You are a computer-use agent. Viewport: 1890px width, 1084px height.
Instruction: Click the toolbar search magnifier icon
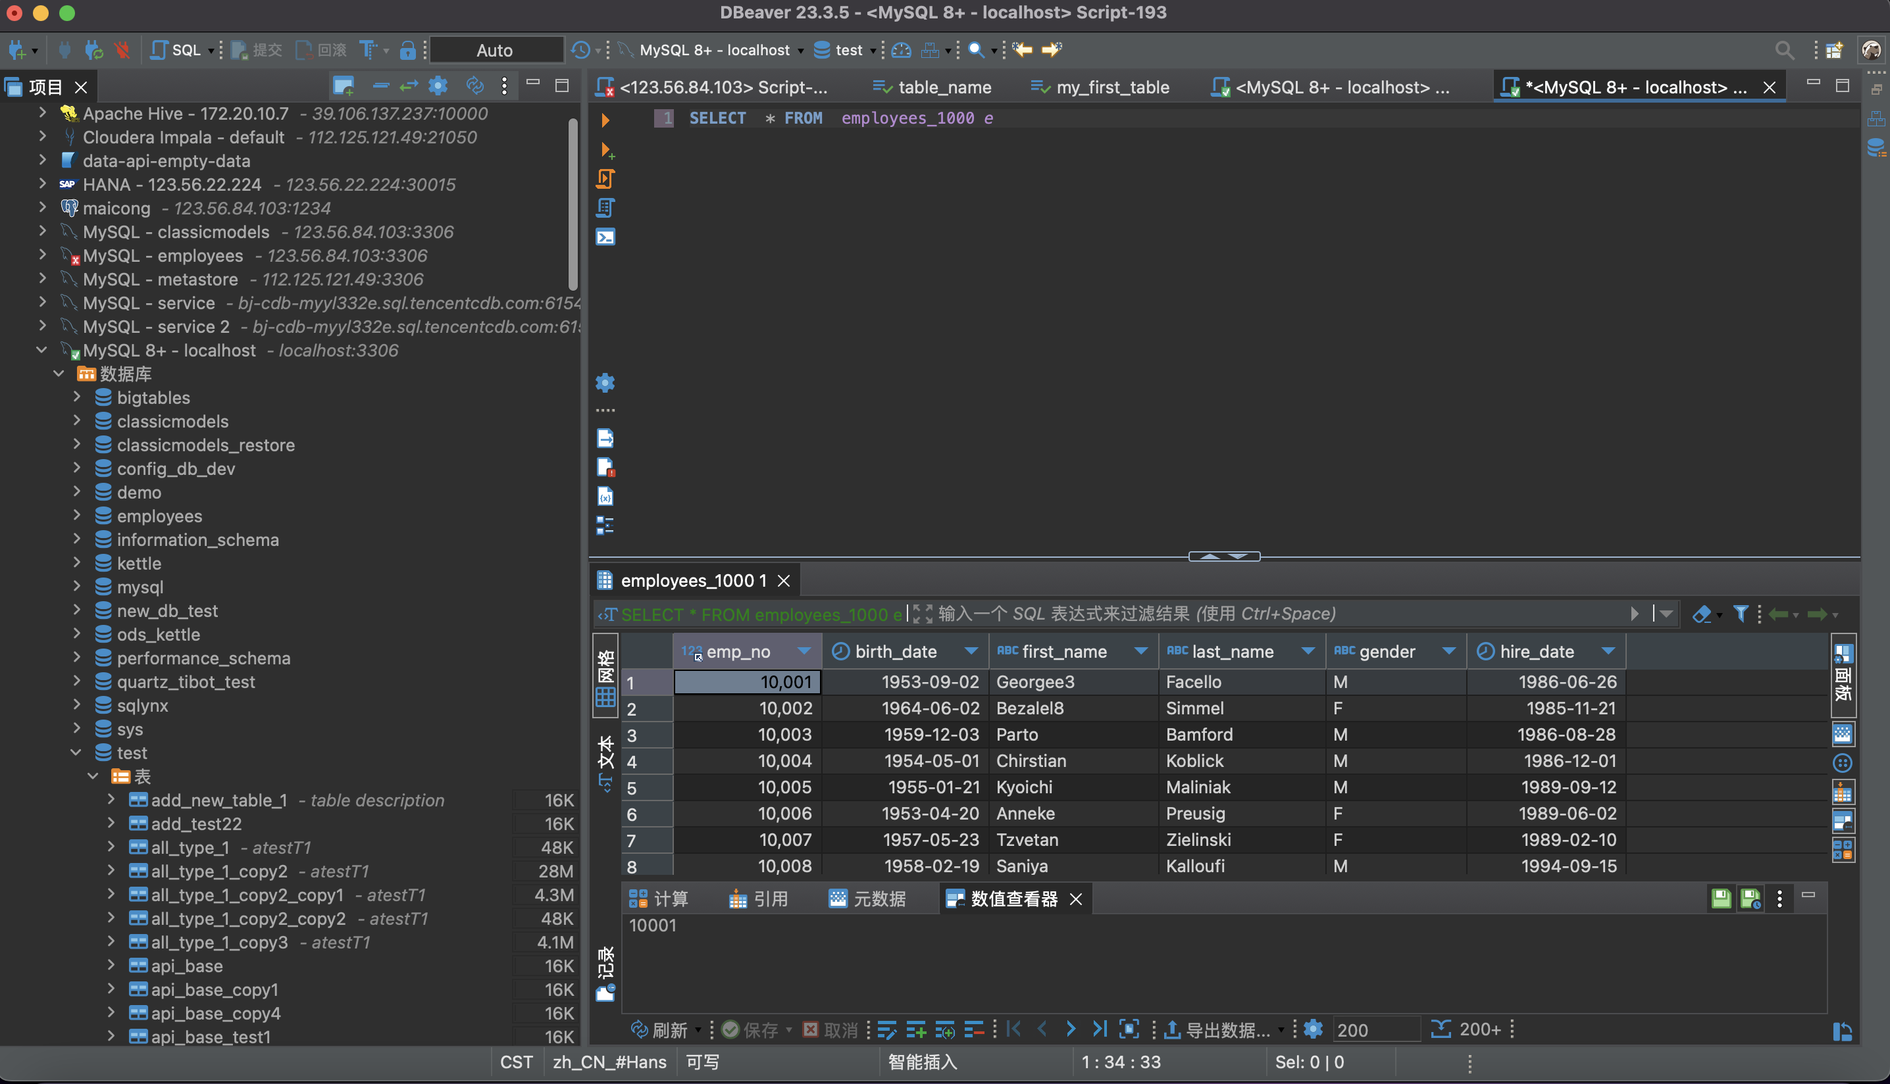click(x=977, y=50)
